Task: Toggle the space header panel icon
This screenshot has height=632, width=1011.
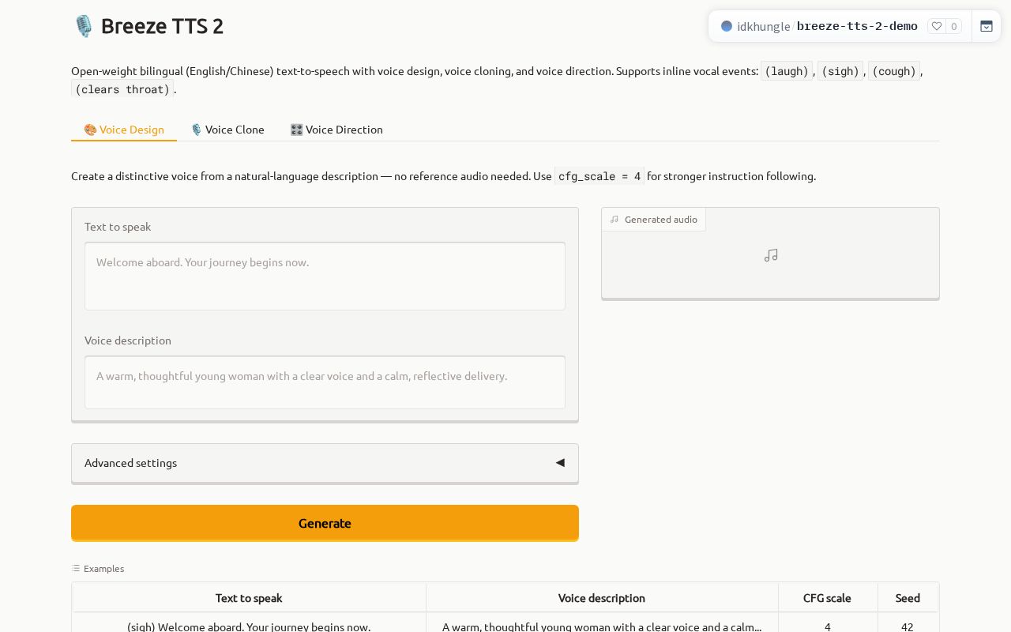Action: tap(987, 26)
